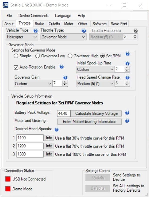The height and width of the screenshot is (197, 149).
Task: Increase Initial Spool-Up Rate spinner value
Action: [127, 68]
